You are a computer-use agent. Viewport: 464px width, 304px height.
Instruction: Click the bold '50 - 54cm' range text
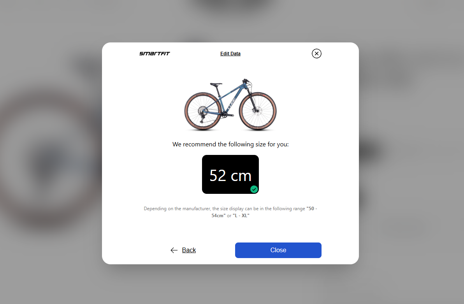point(264,212)
